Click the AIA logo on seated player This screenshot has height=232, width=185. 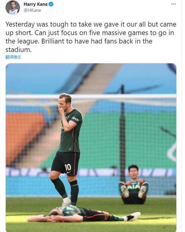(x=133, y=187)
